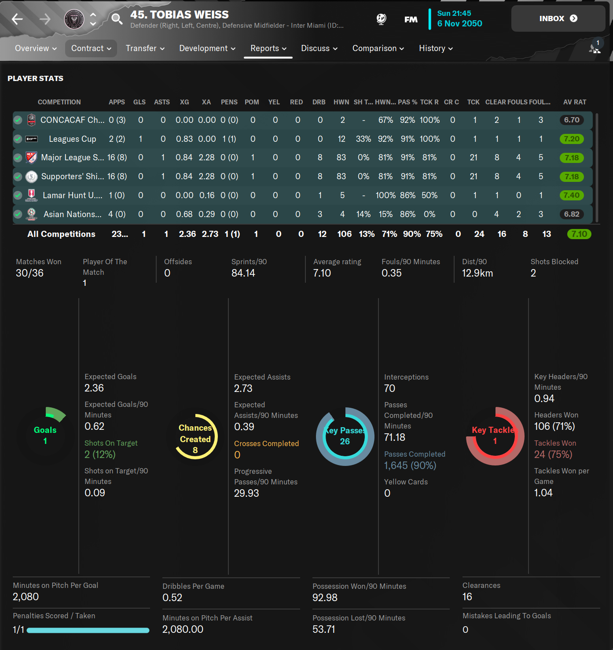This screenshot has width=613, height=650.
Task: Click the INBOX button
Action: point(558,18)
